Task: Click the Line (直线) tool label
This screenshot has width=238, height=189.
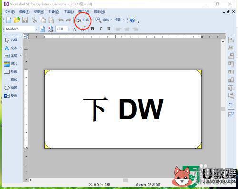Action: [x=14, y=80]
